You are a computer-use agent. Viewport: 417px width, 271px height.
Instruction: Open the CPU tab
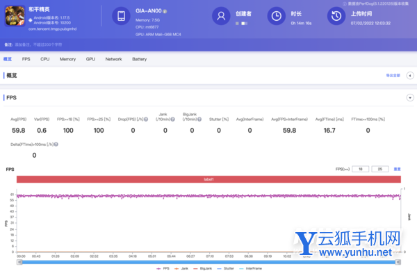(45, 59)
